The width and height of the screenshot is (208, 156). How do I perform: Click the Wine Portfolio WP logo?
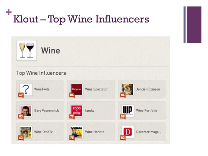pyautogui.click(x=127, y=110)
